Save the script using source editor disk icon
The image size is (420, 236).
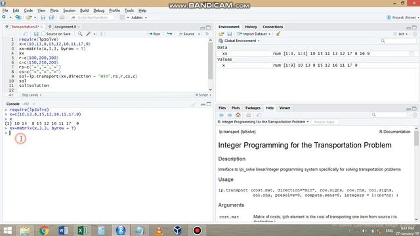[36, 34]
